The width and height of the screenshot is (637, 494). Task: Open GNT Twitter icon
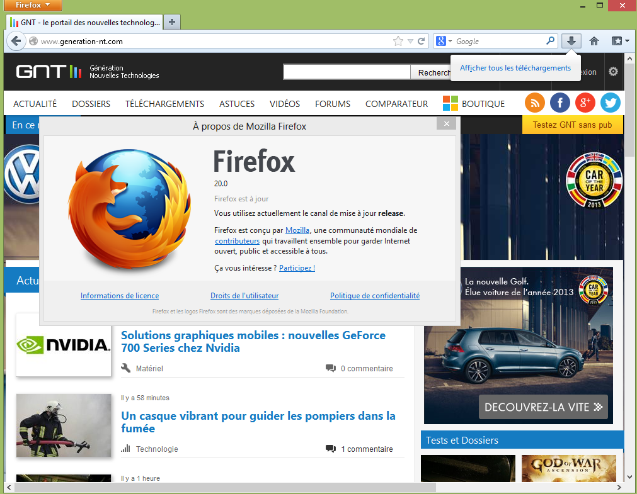click(x=610, y=103)
